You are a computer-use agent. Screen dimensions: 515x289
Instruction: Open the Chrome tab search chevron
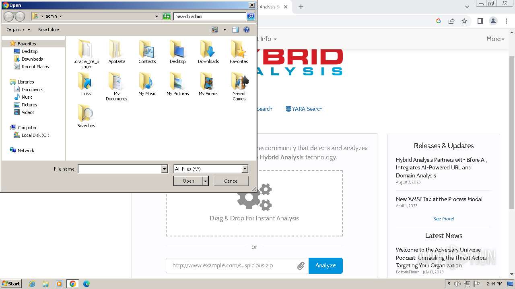click(x=467, y=7)
